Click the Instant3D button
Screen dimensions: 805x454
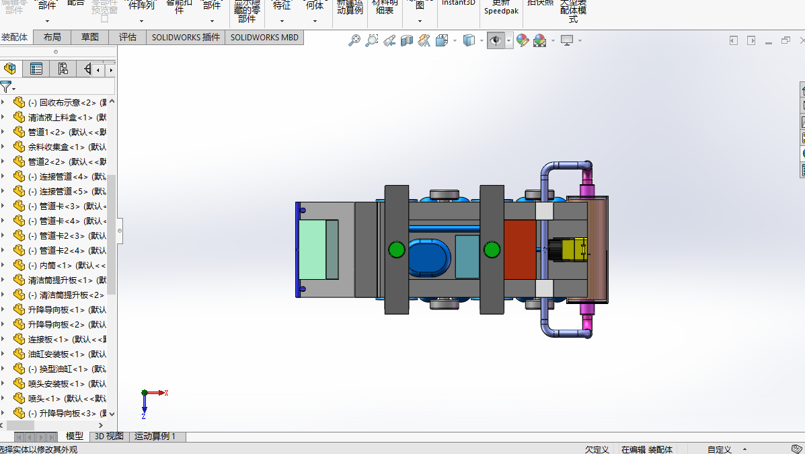pos(458,3)
